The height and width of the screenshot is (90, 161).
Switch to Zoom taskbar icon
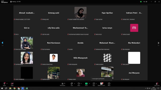(23, 88)
